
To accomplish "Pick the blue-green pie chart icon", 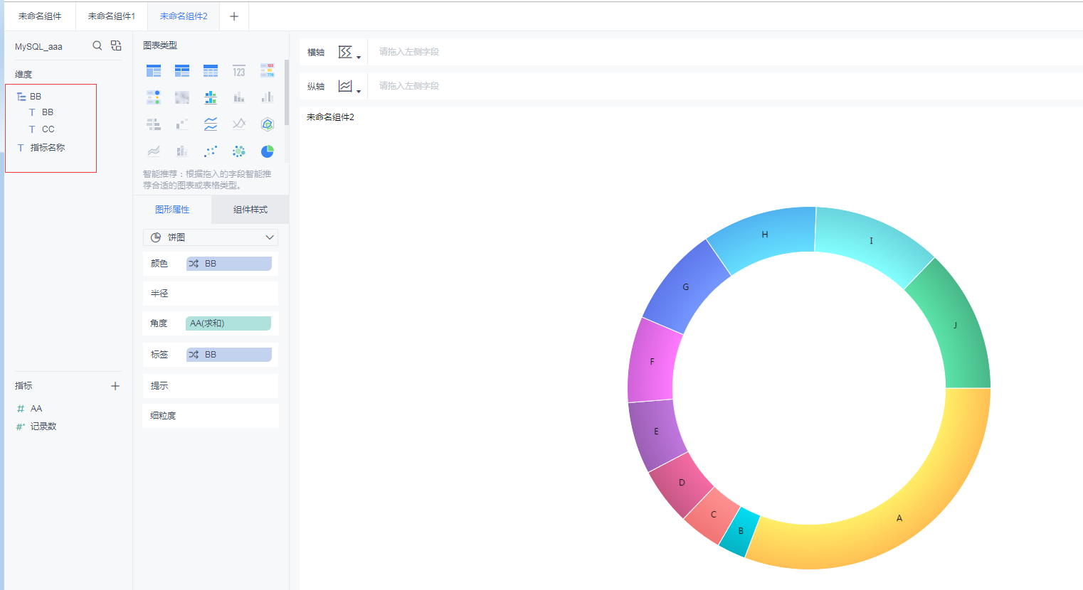I will (x=268, y=151).
